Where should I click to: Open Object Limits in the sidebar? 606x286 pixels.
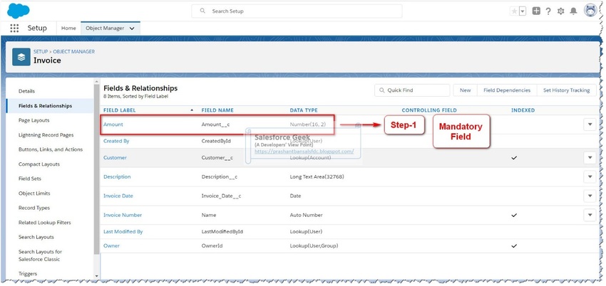pyautogui.click(x=34, y=194)
